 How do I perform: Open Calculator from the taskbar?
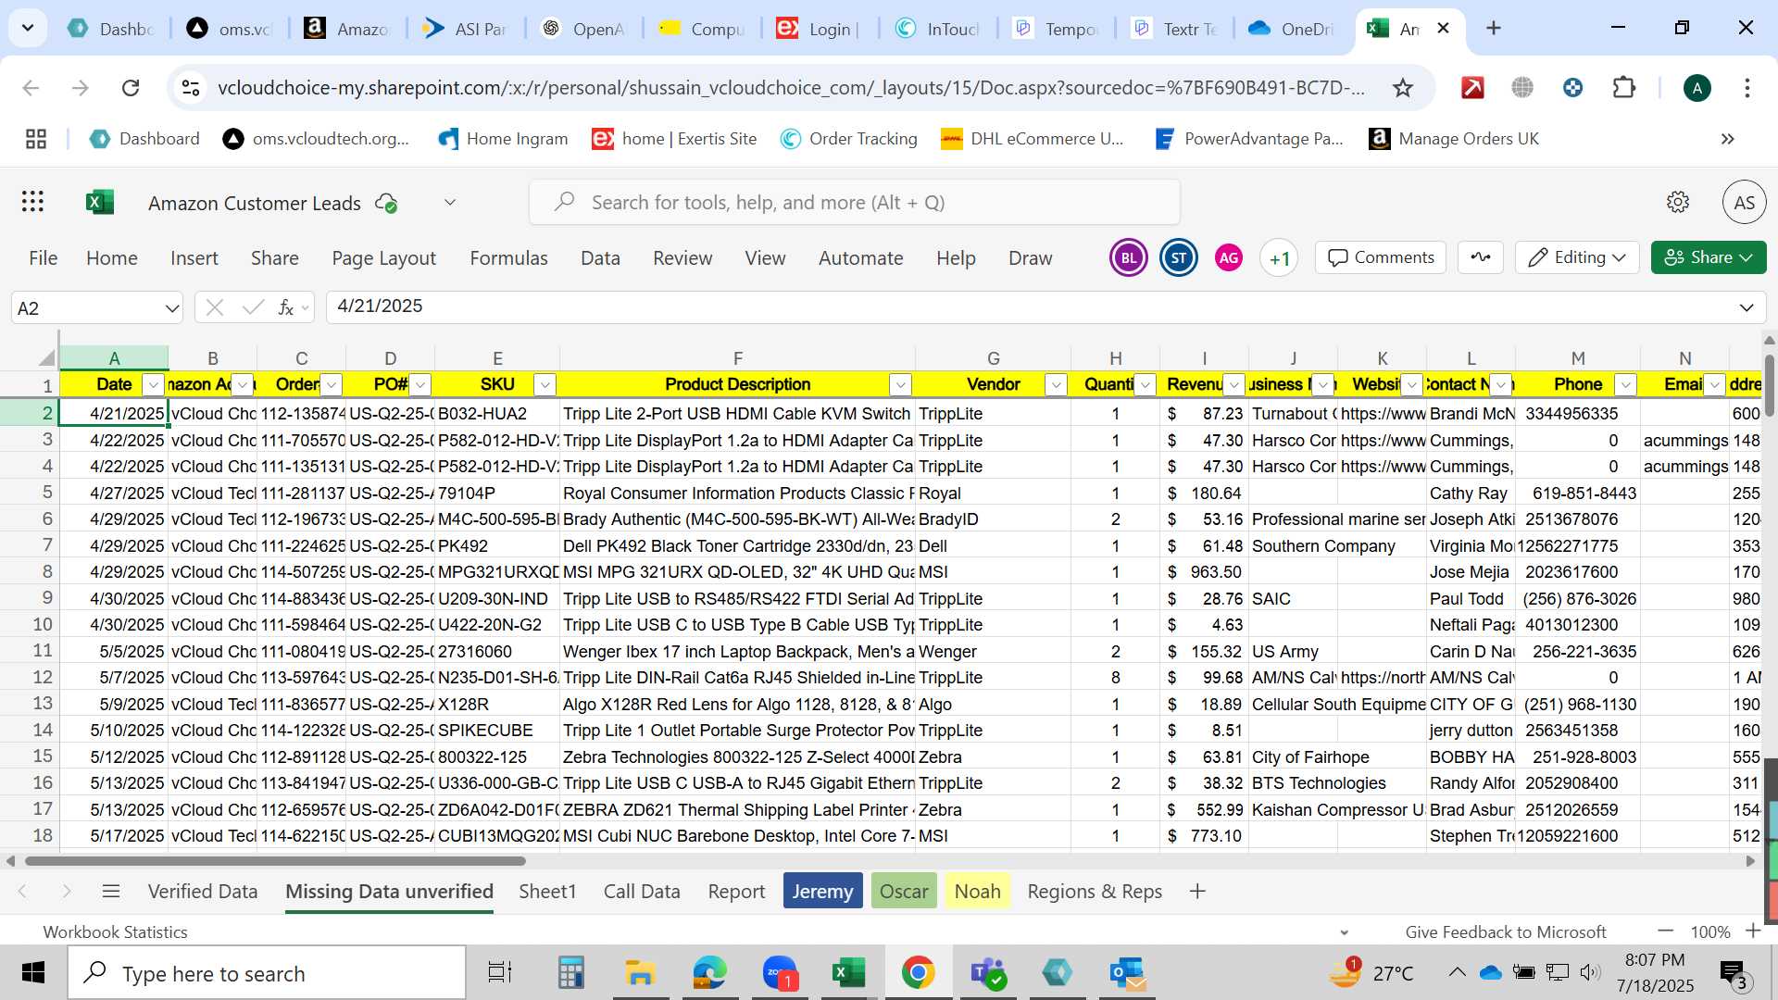(x=570, y=973)
